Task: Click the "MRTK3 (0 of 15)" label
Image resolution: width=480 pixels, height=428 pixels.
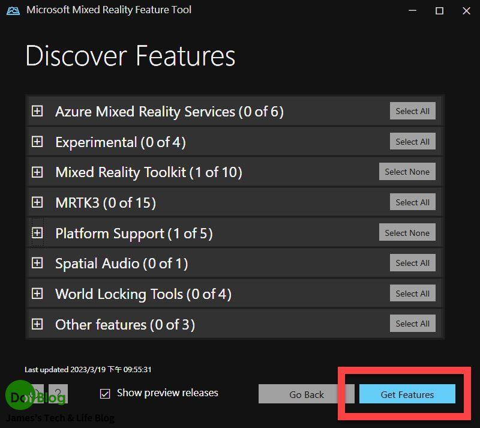Action: click(x=106, y=203)
